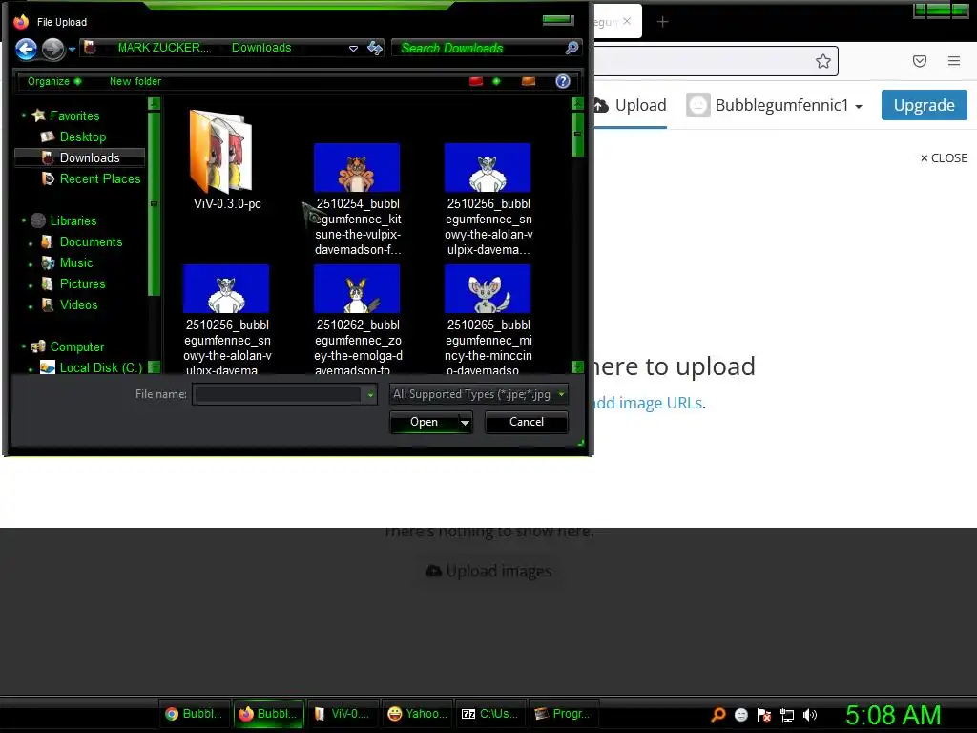Open the Organize menu
Image resolution: width=977 pixels, height=733 pixels.
[54, 81]
